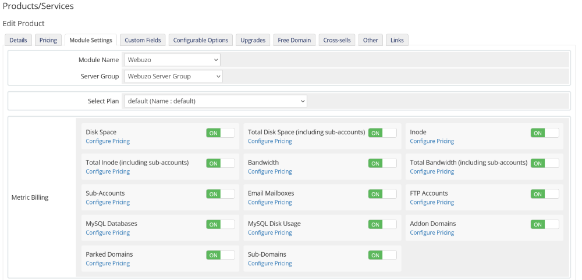Toggle the Disk Space metric switch
The height and width of the screenshot is (280, 582).
220,133
